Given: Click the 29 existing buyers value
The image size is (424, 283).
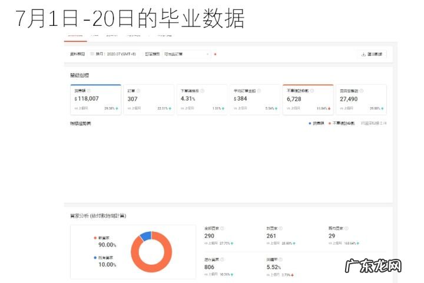Looking at the screenshot, I should tap(332, 236).
